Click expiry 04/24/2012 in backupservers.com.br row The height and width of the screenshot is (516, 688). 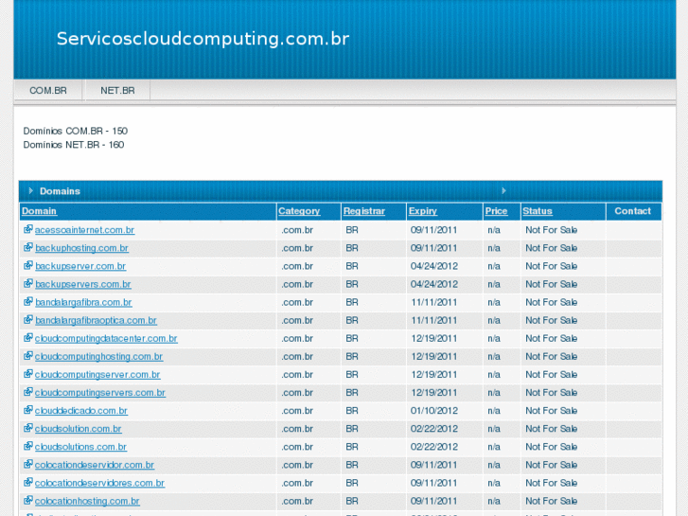(x=434, y=284)
